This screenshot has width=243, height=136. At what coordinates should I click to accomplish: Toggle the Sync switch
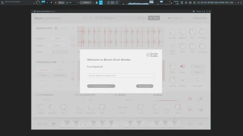click(x=183, y=66)
